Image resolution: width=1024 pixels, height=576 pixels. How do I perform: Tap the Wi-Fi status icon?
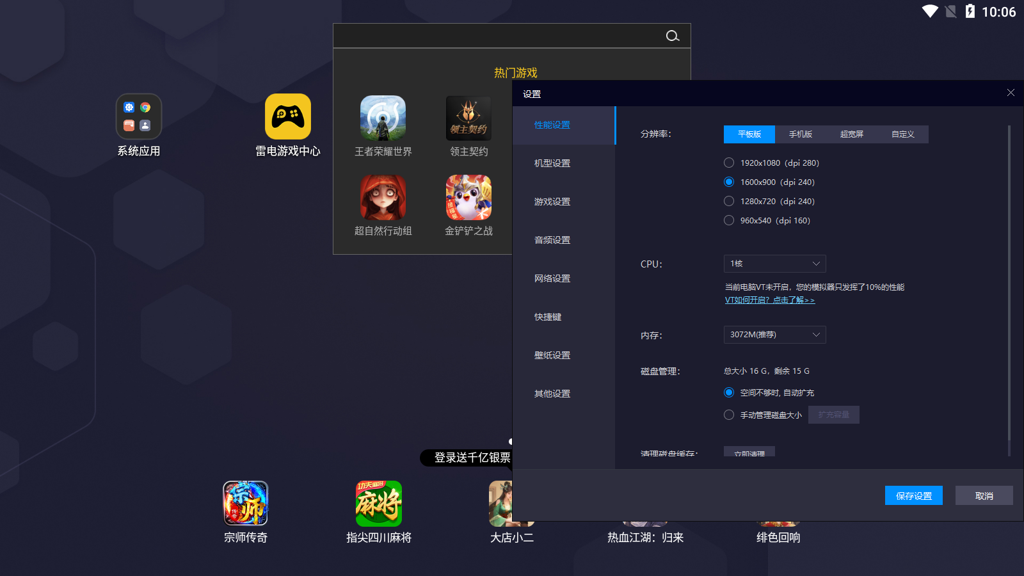(x=930, y=12)
